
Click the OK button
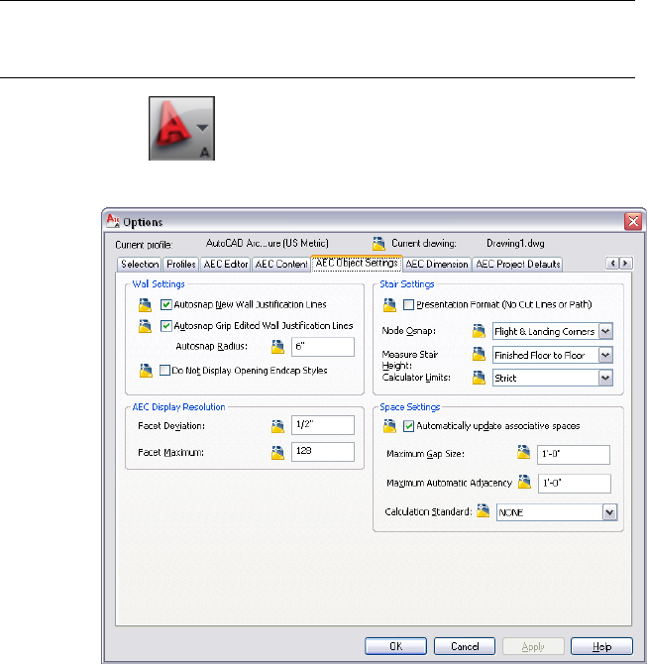396,646
